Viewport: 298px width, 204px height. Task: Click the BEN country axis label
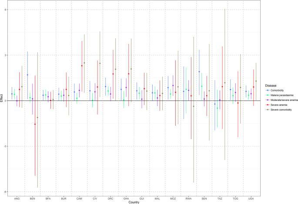tap(32, 199)
